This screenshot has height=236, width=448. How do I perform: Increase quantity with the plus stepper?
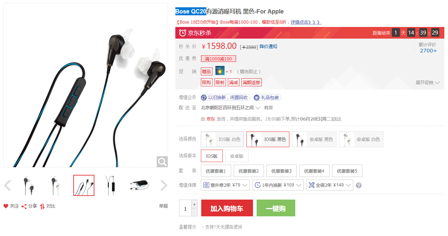click(x=194, y=204)
